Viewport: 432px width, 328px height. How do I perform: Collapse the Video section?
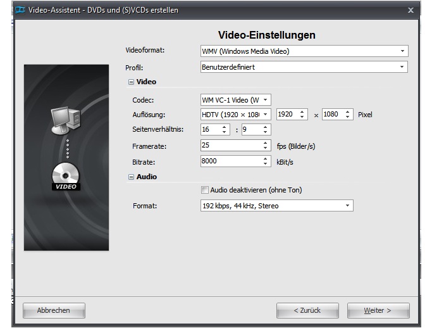click(131, 82)
